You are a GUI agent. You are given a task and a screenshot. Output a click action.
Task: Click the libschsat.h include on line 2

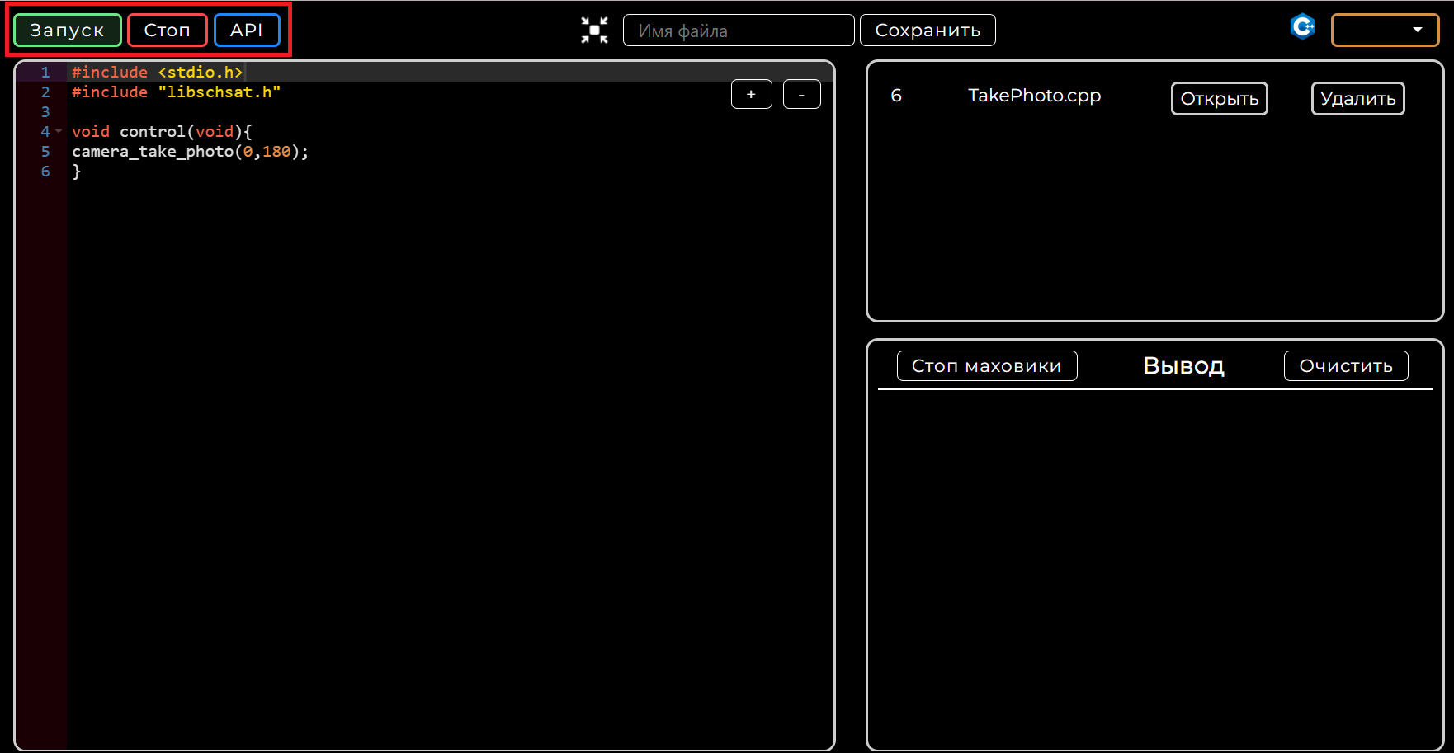(218, 92)
